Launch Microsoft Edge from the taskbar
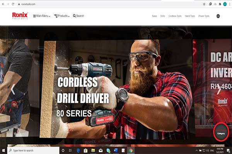Screen dimensions: 232x154 [x=78, y=151]
